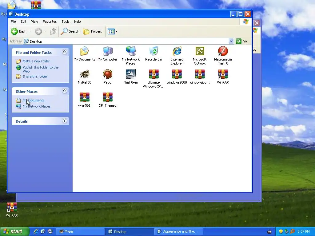
Task: Close the window behind the Desktop window
Action: (x=257, y=23)
